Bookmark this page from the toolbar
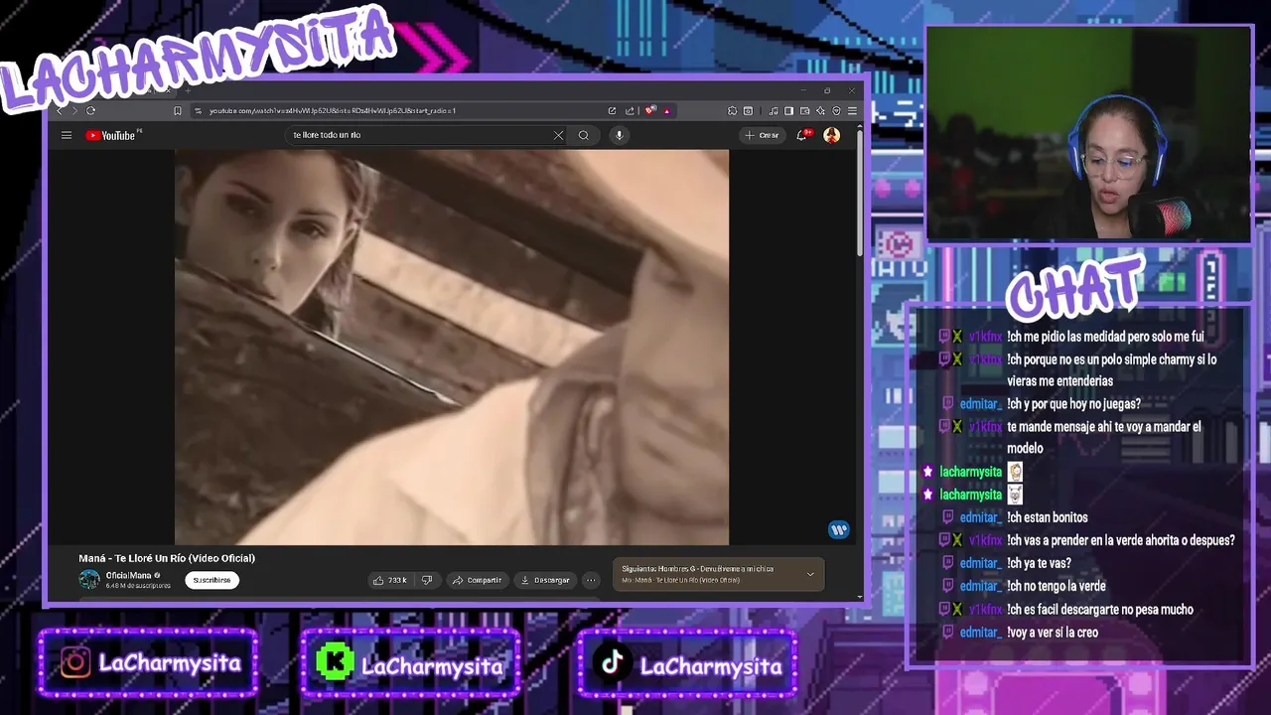1271x715 pixels. (178, 110)
